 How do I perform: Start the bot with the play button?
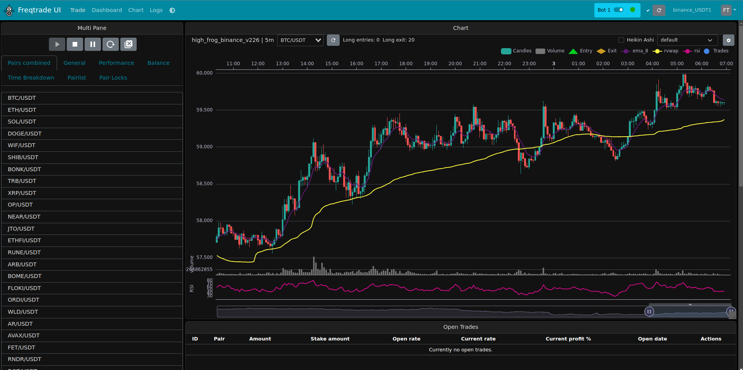[x=57, y=44]
